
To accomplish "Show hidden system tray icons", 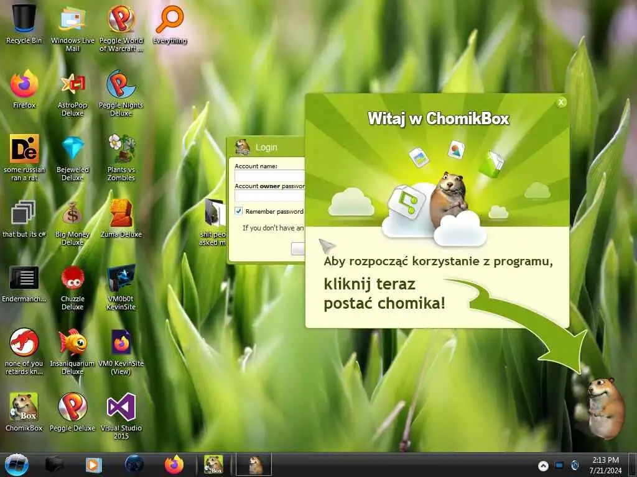I will (543, 466).
